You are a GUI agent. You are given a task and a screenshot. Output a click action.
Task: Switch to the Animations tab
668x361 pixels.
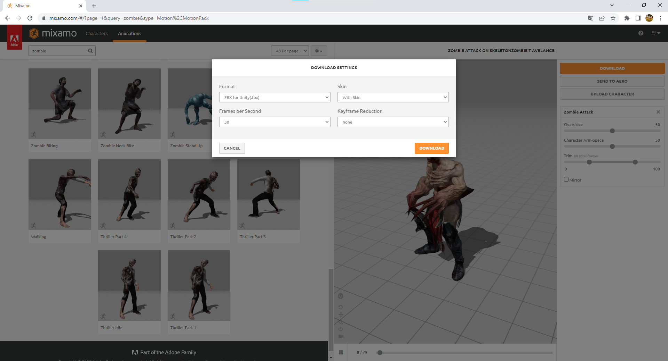pos(129,33)
